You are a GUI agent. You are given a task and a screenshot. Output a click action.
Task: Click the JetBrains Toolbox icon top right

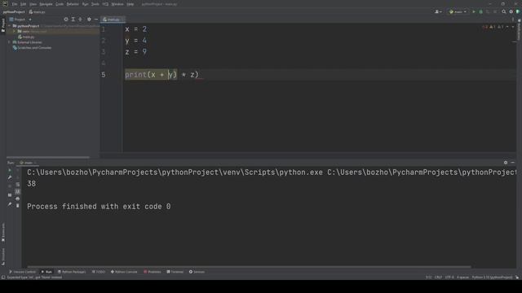tap(518, 12)
